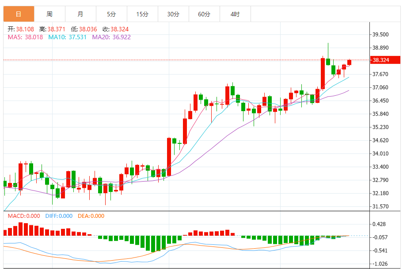Show the 30分 interval chart
The width and height of the screenshot is (403, 269).
tap(174, 14)
